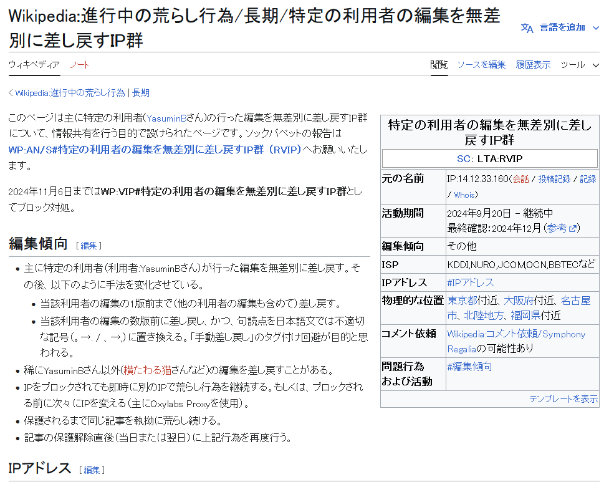Screen dimensions: 609x487
Task: Click the external link icon after 参考
Action: click(x=573, y=229)
